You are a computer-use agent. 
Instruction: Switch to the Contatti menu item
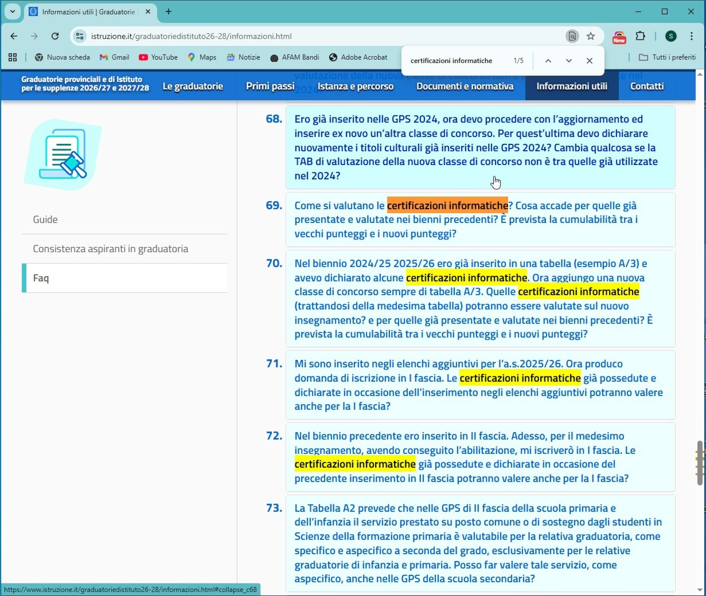(646, 86)
